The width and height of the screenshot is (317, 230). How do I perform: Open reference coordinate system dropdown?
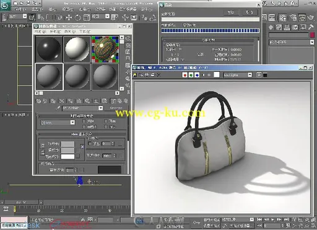tap(107, 16)
